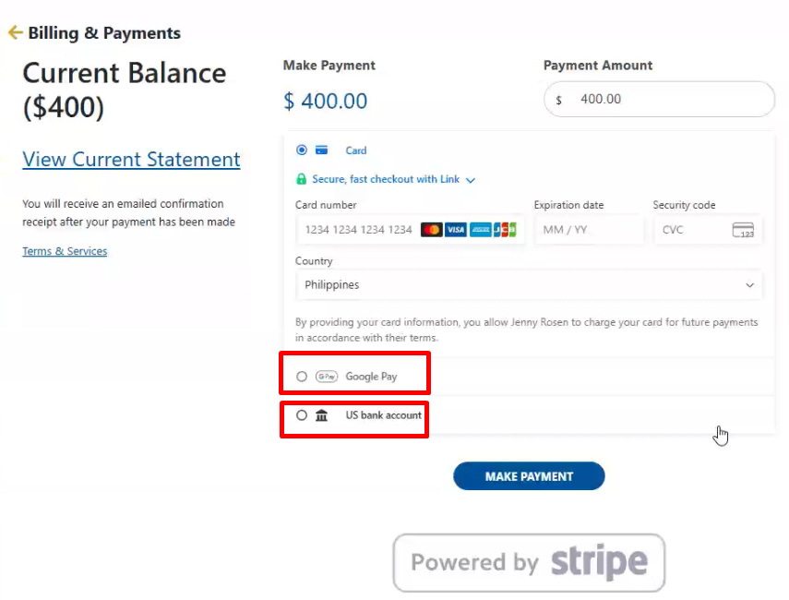Expand the Secure, fast checkout with Link chevron

tap(471, 180)
